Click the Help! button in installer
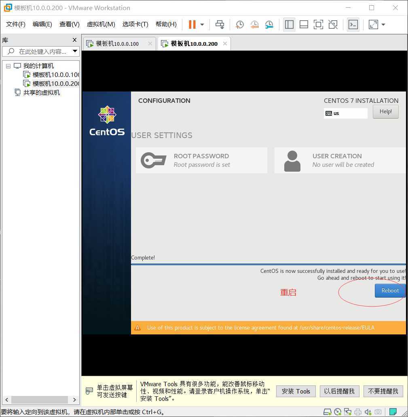Screen dimensions: 408x417 [x=385, y=111]
